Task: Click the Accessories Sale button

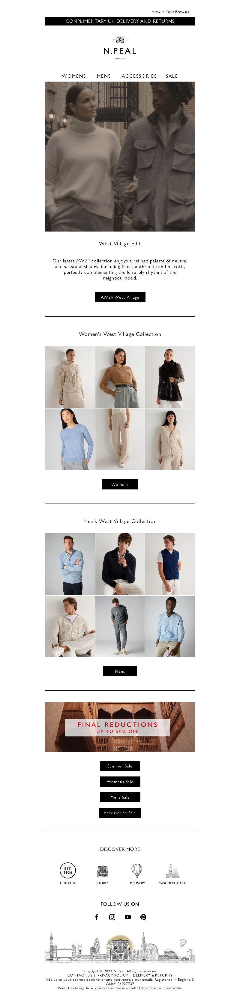Action: (x=120, y=812)
